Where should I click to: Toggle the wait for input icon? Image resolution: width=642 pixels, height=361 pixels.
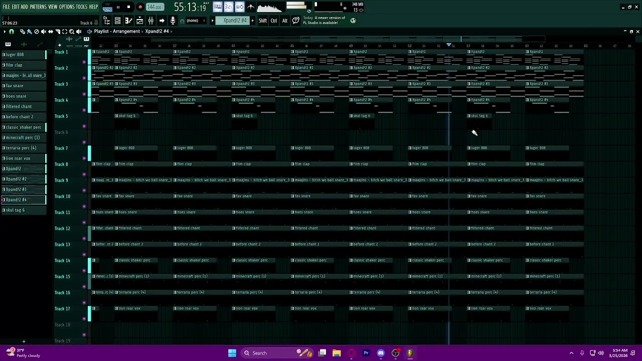pyautogui.click(x=240, y=7)
